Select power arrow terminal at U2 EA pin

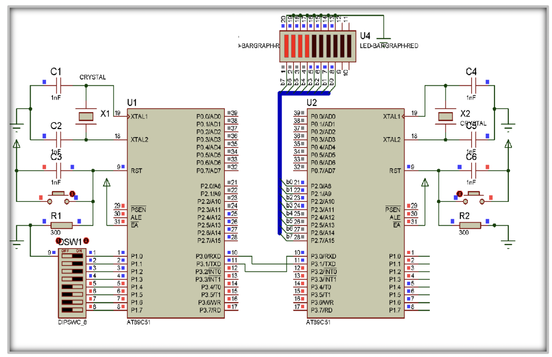[425, 182]
